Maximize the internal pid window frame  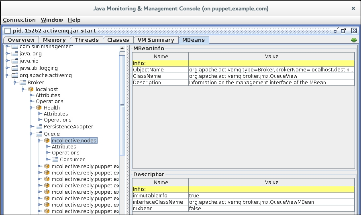coord(344,30)
